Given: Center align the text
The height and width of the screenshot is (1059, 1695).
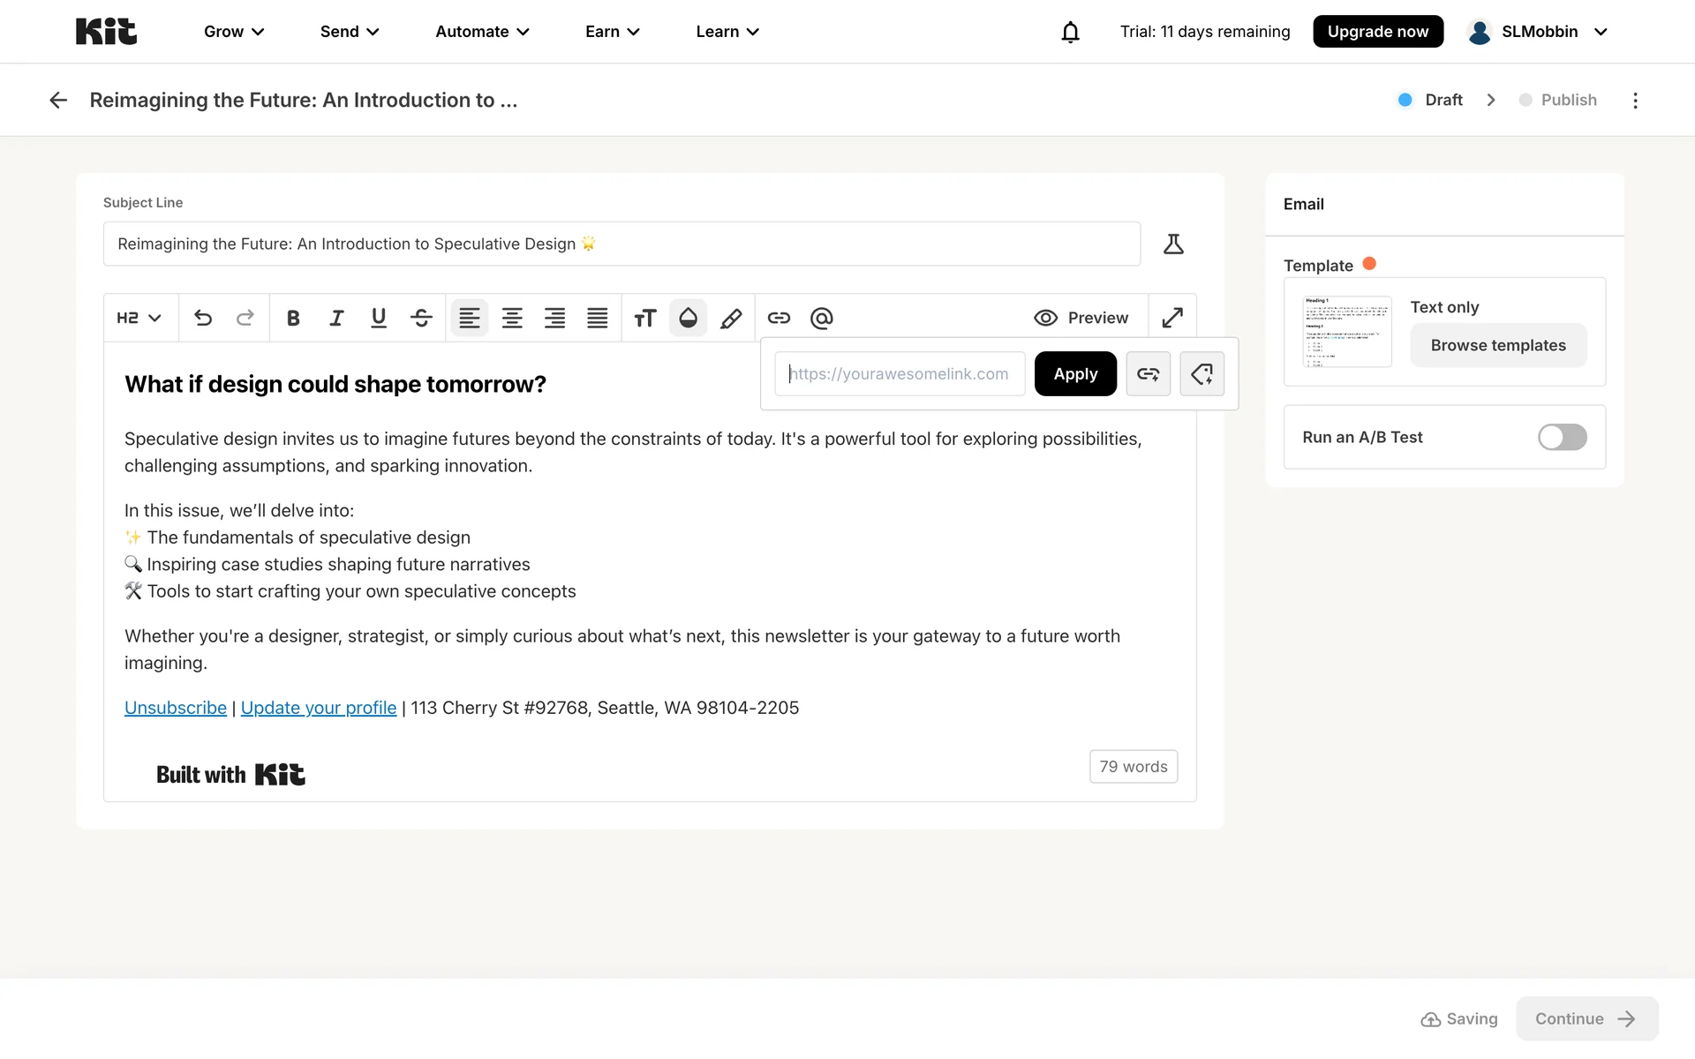Looking at the screenshot, I should tap(512, 318).
